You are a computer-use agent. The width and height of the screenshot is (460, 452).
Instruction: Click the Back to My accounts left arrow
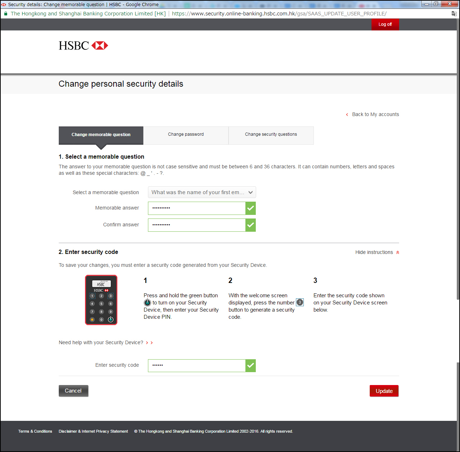tap(347, 115)
